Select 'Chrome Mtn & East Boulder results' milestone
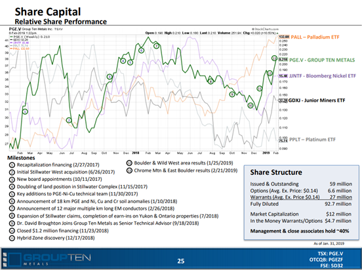 point(186,170)
